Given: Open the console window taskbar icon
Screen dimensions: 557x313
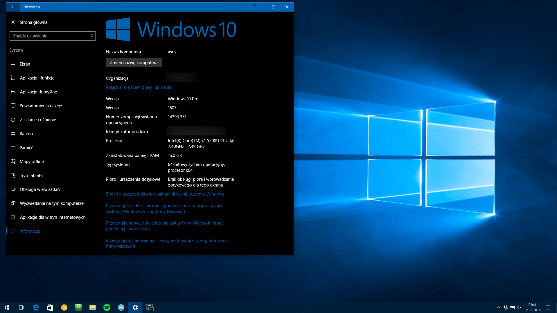Looking at the screenshot, I should tap(150, 307).
